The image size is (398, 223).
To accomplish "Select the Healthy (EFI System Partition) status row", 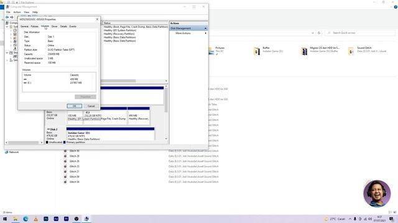I will 120,30.
